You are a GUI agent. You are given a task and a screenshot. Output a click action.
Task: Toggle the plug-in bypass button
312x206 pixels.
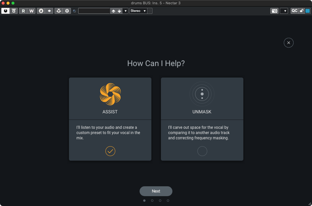pos(14,11)
